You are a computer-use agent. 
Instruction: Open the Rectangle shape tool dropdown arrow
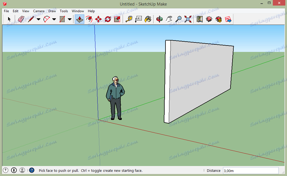(70, 19)
